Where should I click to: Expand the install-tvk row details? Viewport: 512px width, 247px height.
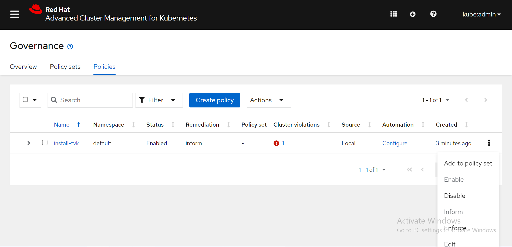coord(29,143)
